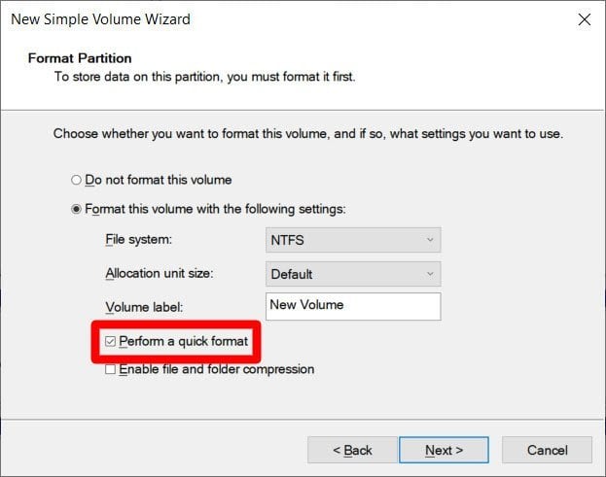Click the New Simple Volume Wizard title bar

point(100,19)
